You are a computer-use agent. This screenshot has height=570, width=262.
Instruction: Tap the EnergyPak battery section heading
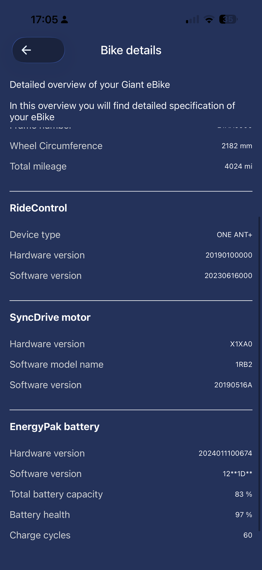coord(55,427)
